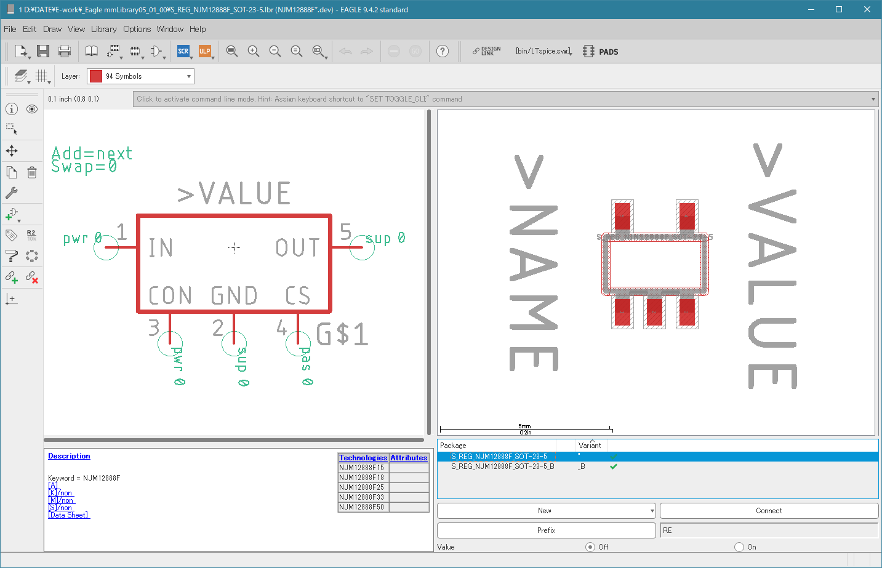The image size is (882, 568).
Task: Select package row S_REG_NJM12888F_SOT-23-5_B
Action: pos(658,466)
